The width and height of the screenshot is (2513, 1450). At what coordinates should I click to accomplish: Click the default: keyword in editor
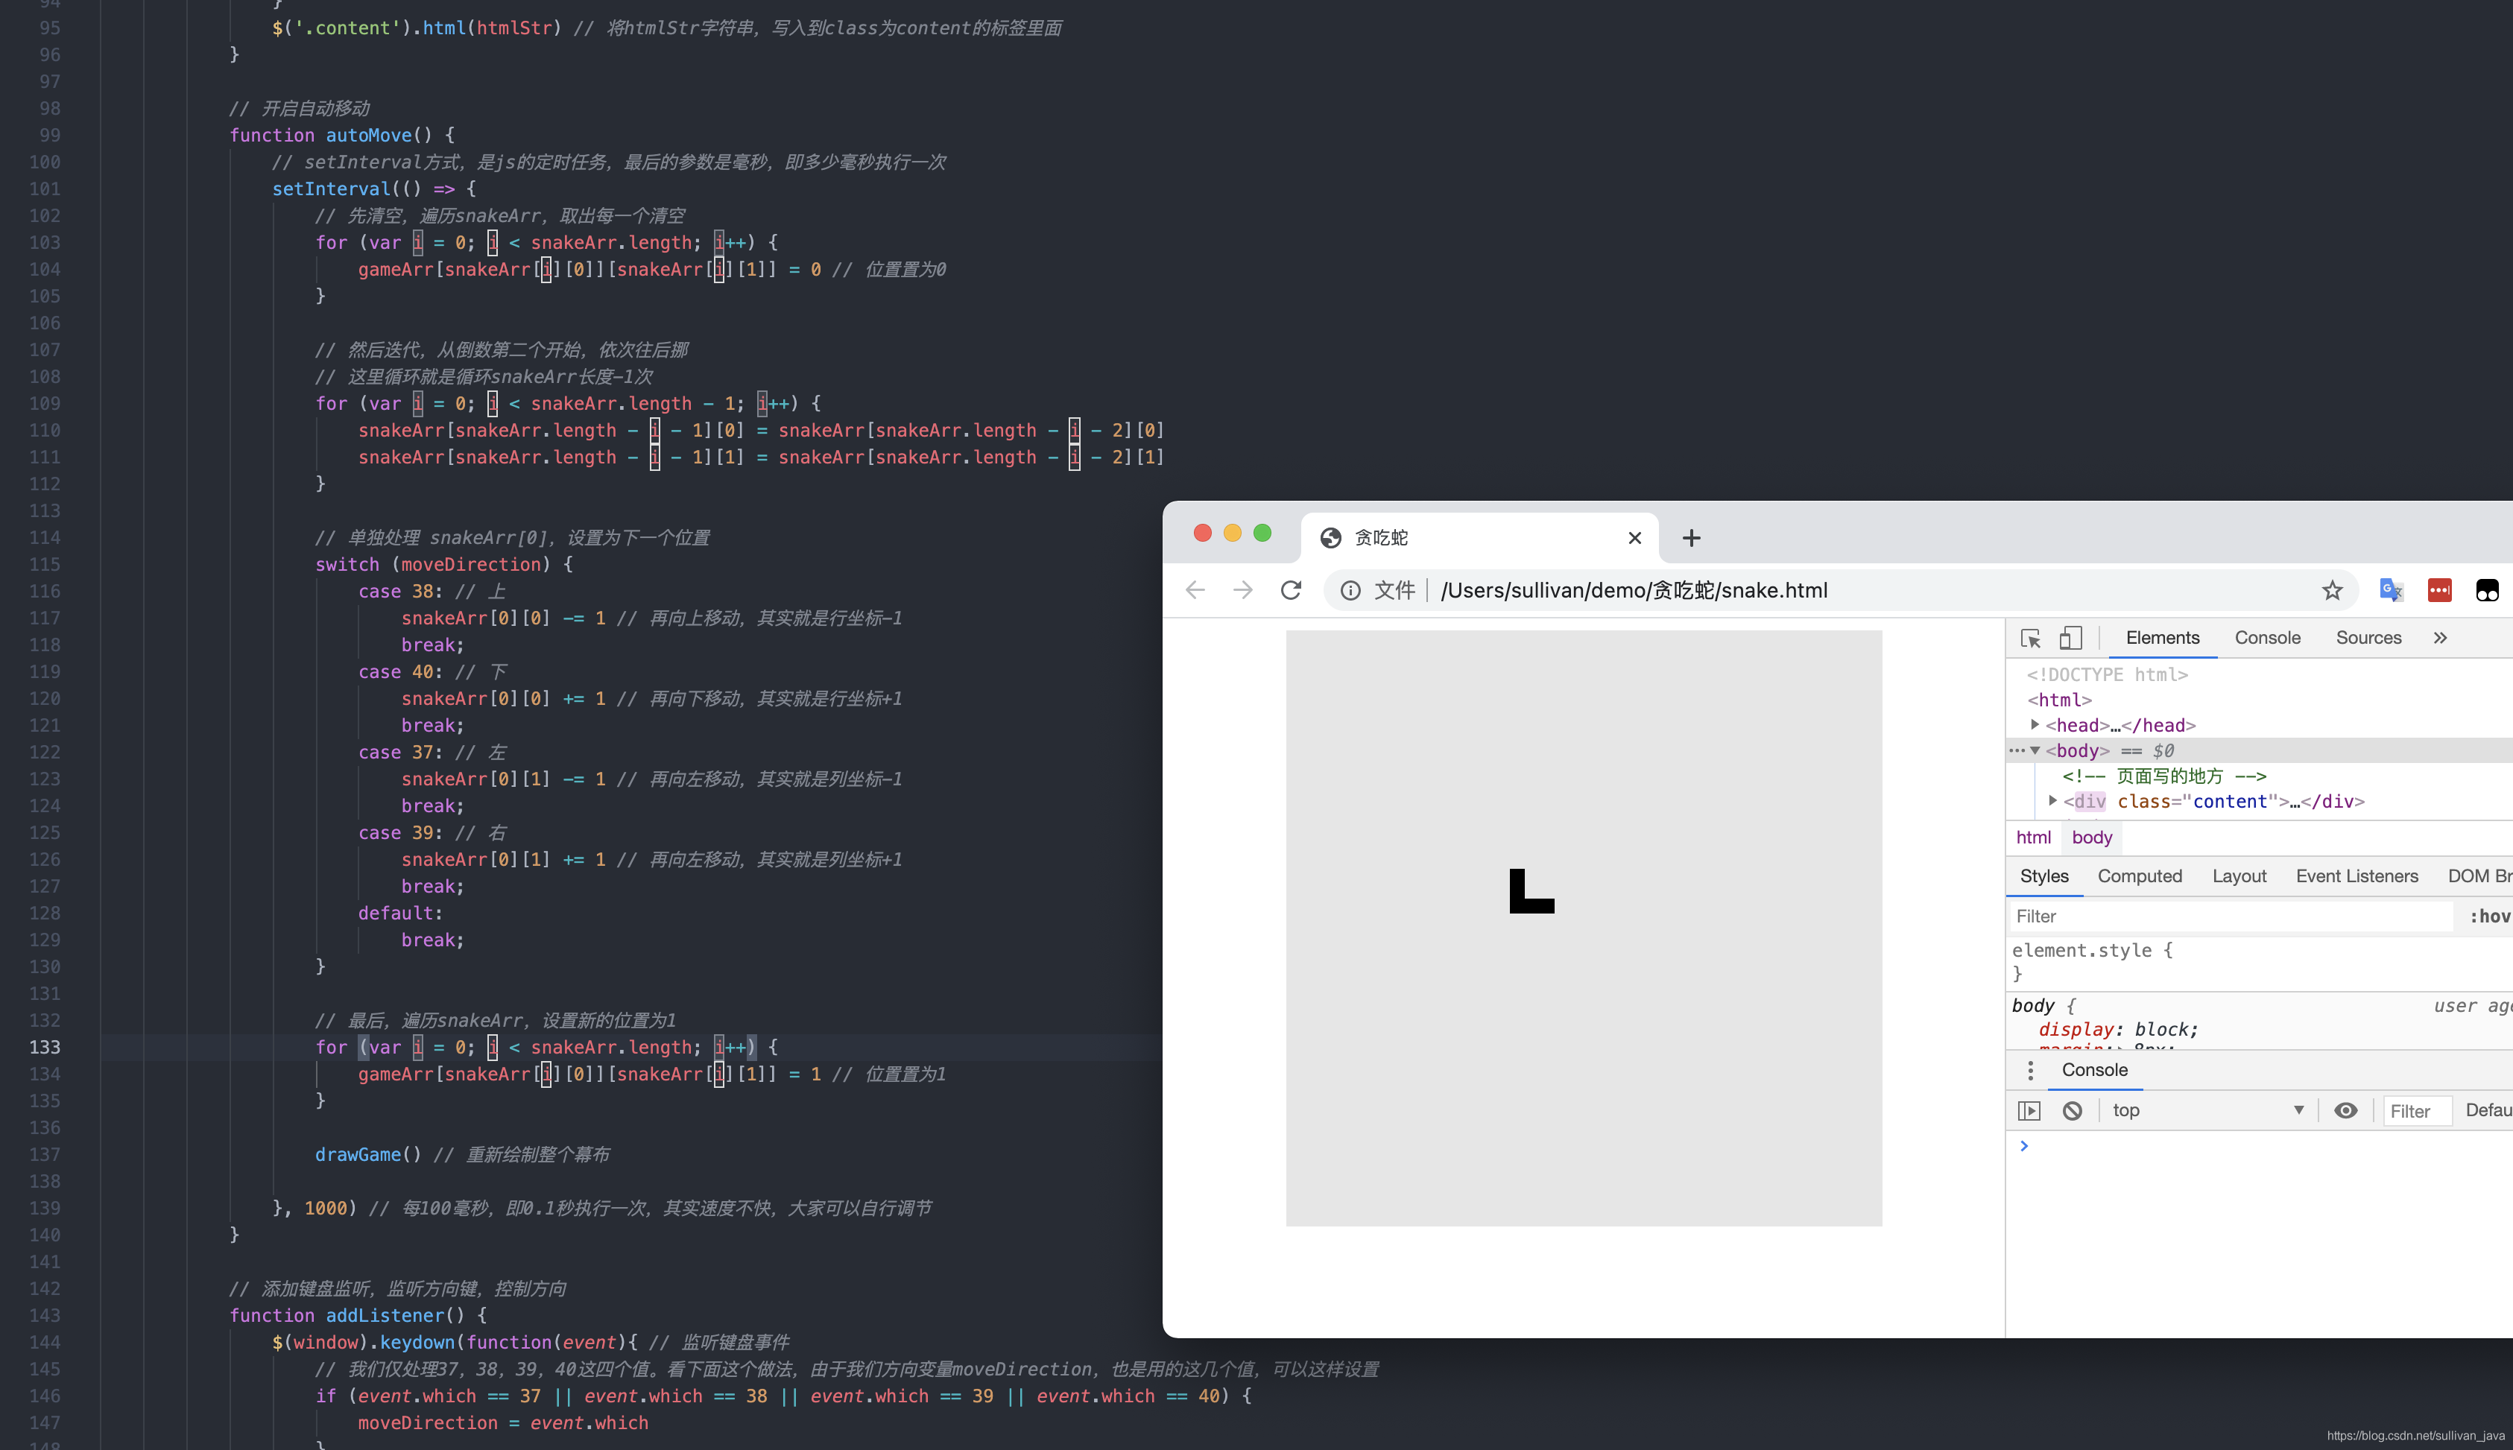pyautogui.click(x=400, y=914)
